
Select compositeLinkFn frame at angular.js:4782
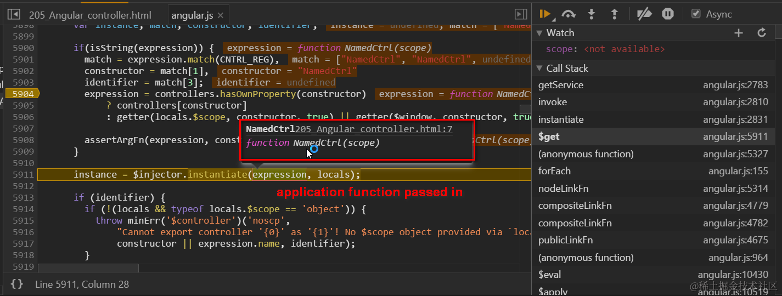pyautogui.click(x=653, y=223)
